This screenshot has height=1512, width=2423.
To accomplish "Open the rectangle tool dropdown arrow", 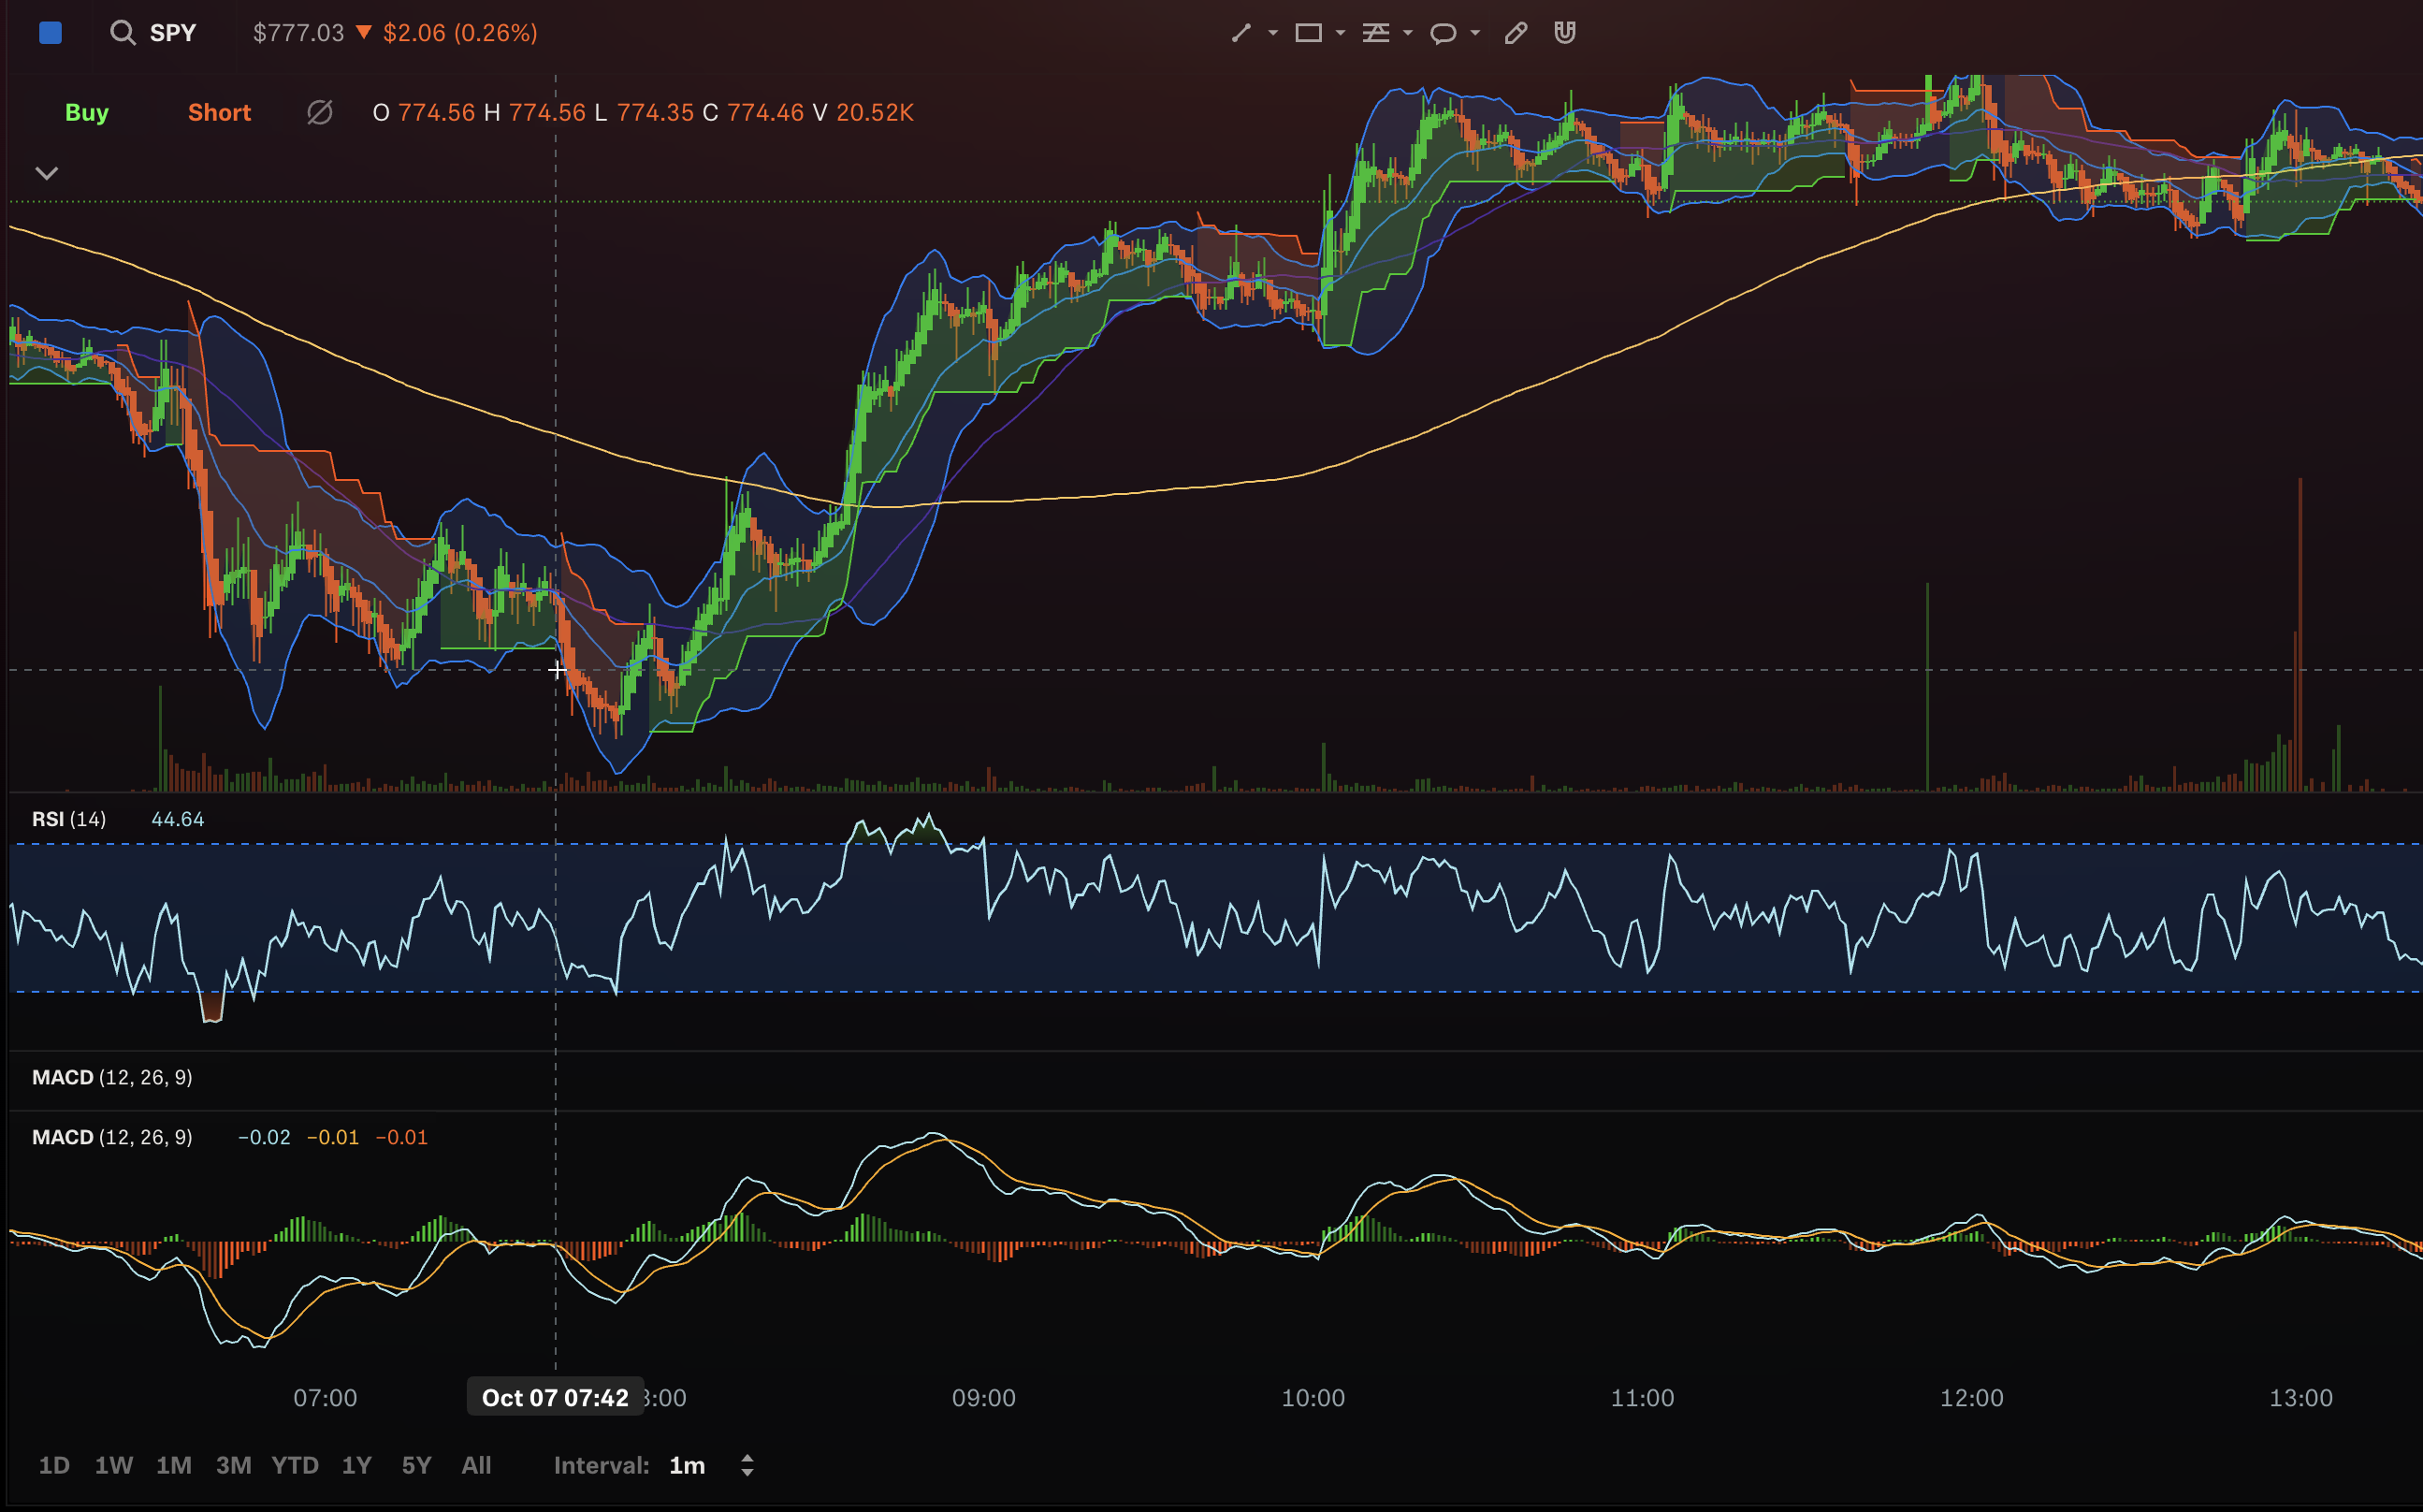I will pyautogui.click(x=1341, y=33).
